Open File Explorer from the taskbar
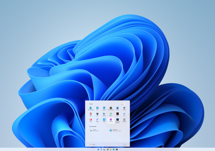 [111, 149]
